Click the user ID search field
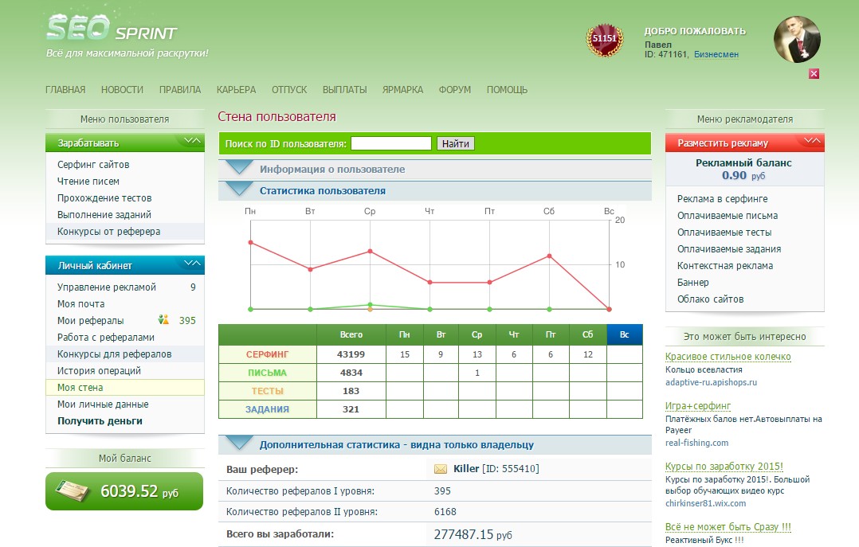 [390, 143]
